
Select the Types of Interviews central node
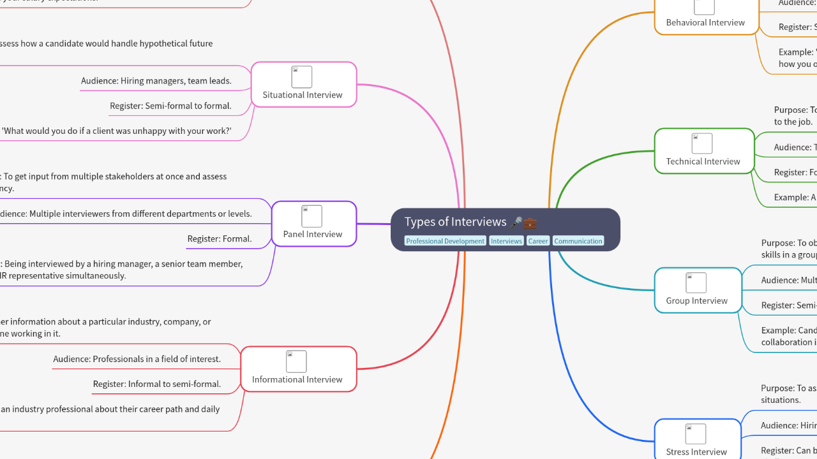[x=455, y=222]
